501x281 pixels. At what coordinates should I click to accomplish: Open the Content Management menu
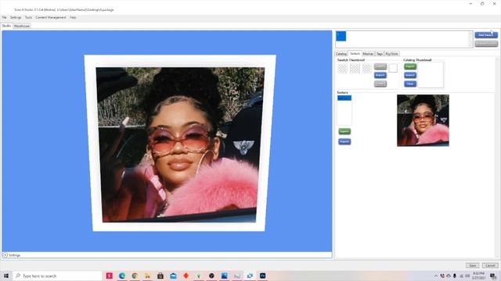[x=51, y=17]
